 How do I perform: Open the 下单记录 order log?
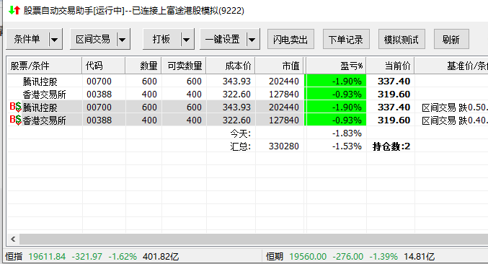(346, 40)
